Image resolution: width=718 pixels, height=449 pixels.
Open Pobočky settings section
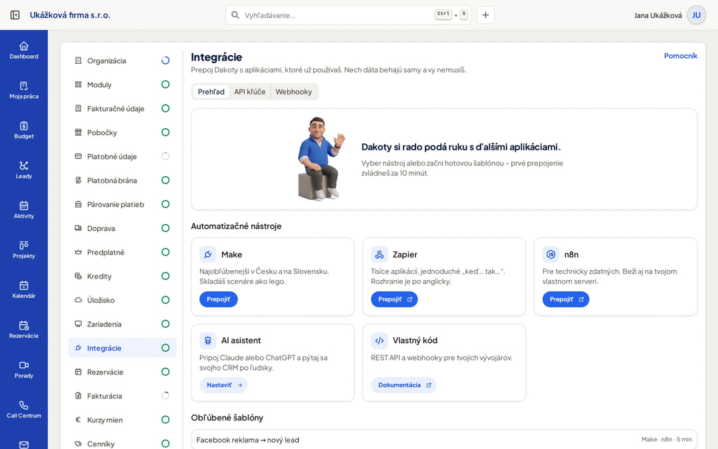click(x=122, y=132)
